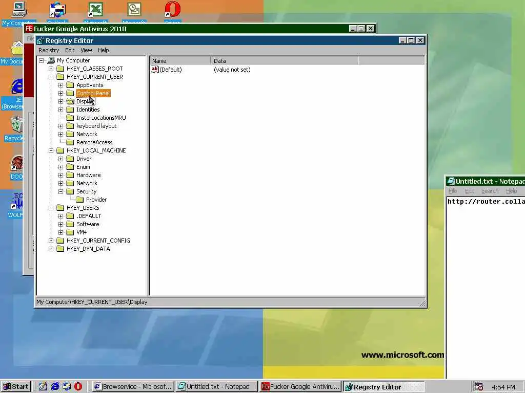Open the Opera desktop shortcut

tap(172, 12)
